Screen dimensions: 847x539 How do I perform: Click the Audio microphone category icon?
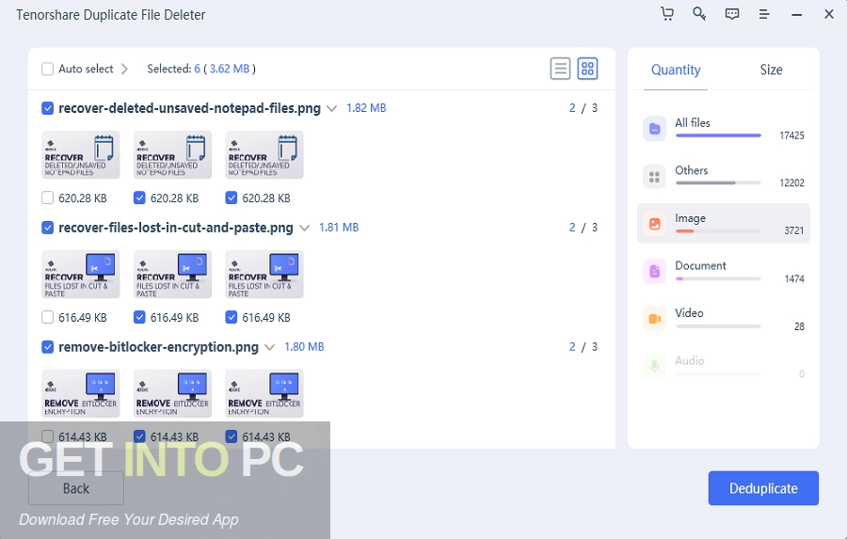pyautogui.click(x=654, y=366)
